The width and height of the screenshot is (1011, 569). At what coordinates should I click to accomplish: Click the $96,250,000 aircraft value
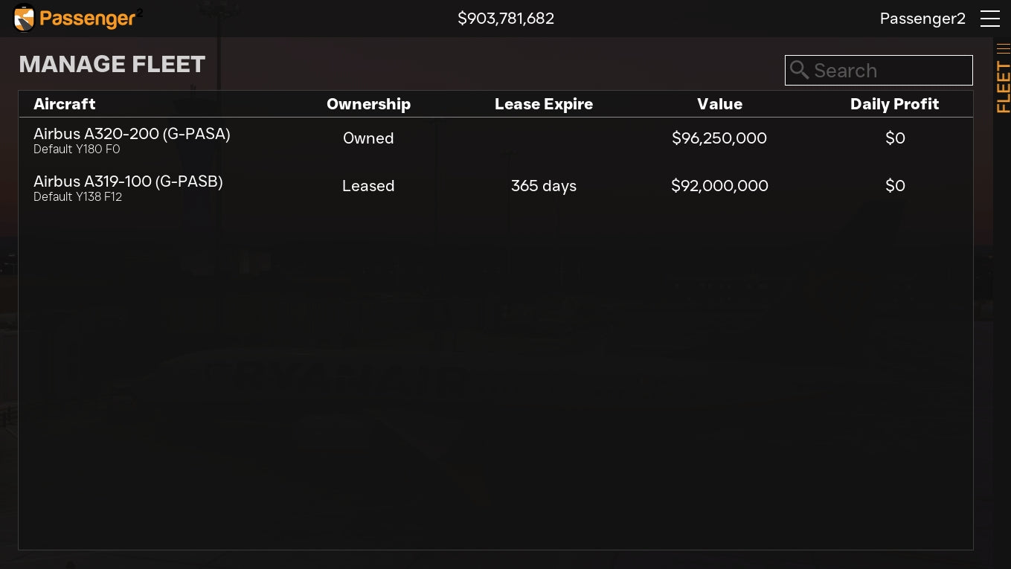point(719,138)
